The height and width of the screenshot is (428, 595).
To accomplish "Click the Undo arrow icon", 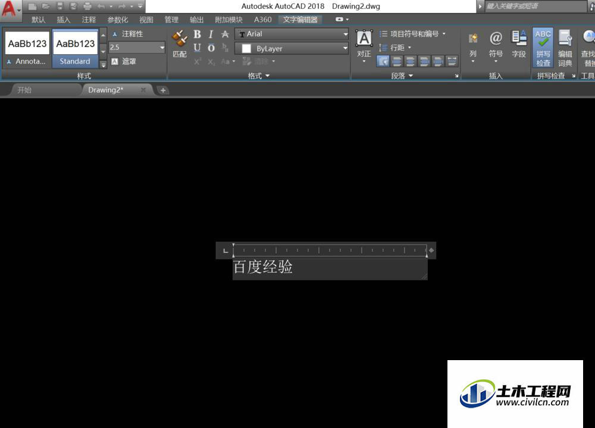I will 101,6.
